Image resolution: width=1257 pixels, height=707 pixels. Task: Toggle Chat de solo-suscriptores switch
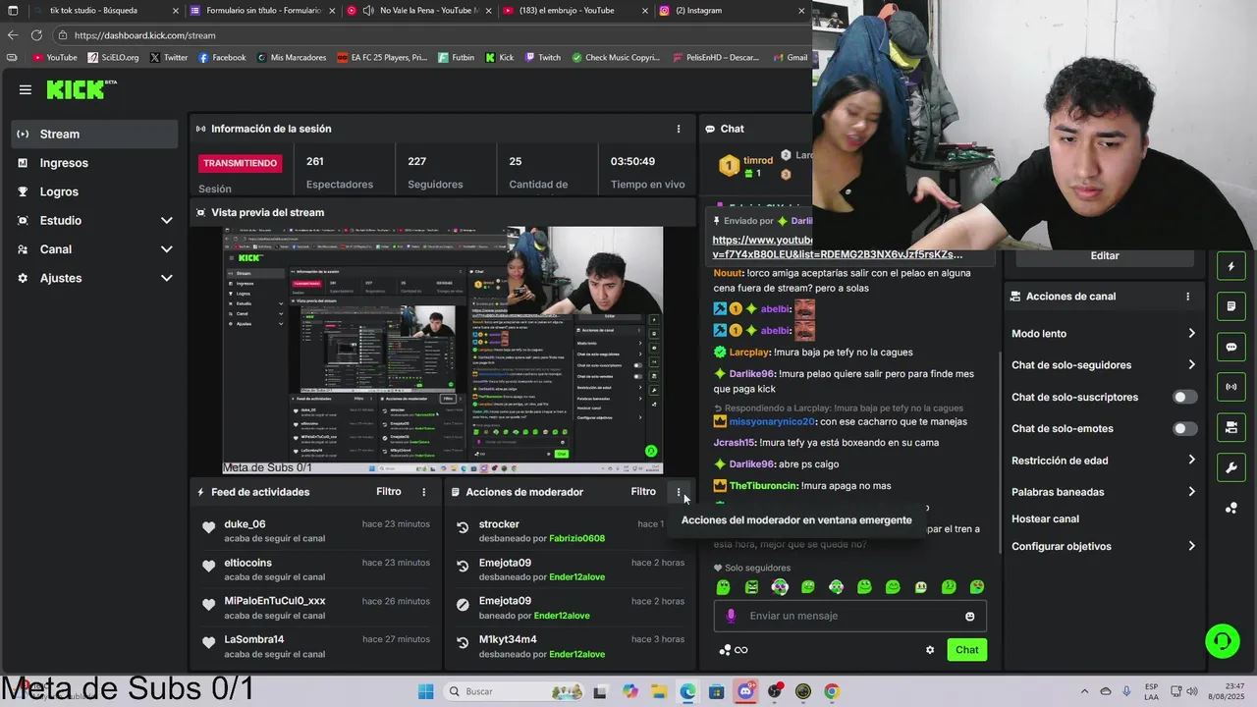click(x=1185, y=397)
